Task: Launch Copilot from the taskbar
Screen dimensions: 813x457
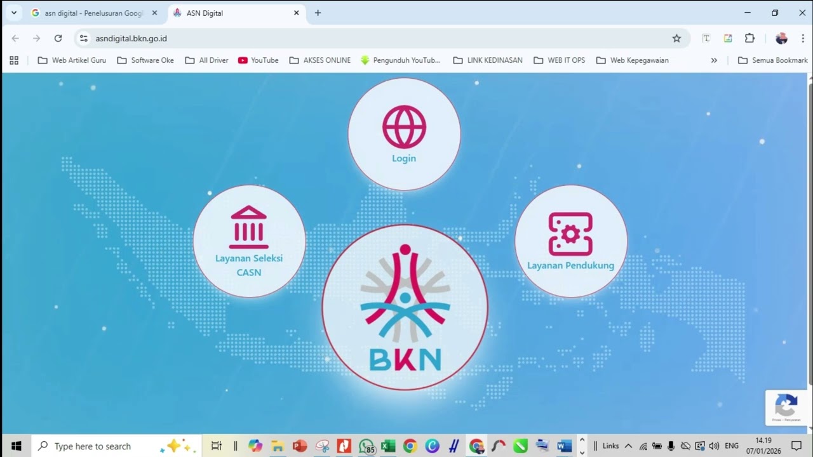Action: pyautogui.click(x=255, y=446)
